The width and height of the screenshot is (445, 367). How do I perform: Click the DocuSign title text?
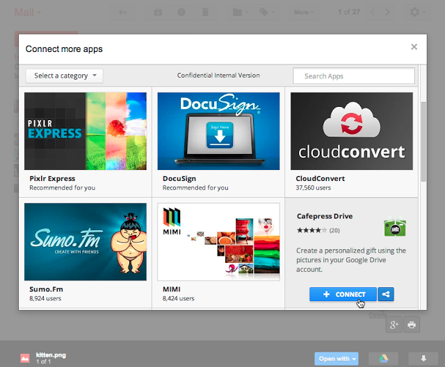tap(179, 179)
